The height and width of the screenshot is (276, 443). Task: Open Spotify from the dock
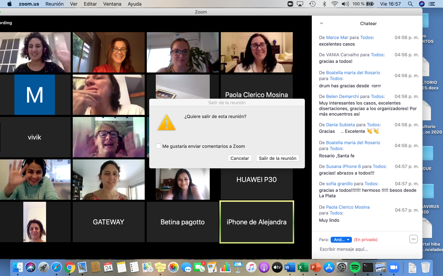[355, 267]
